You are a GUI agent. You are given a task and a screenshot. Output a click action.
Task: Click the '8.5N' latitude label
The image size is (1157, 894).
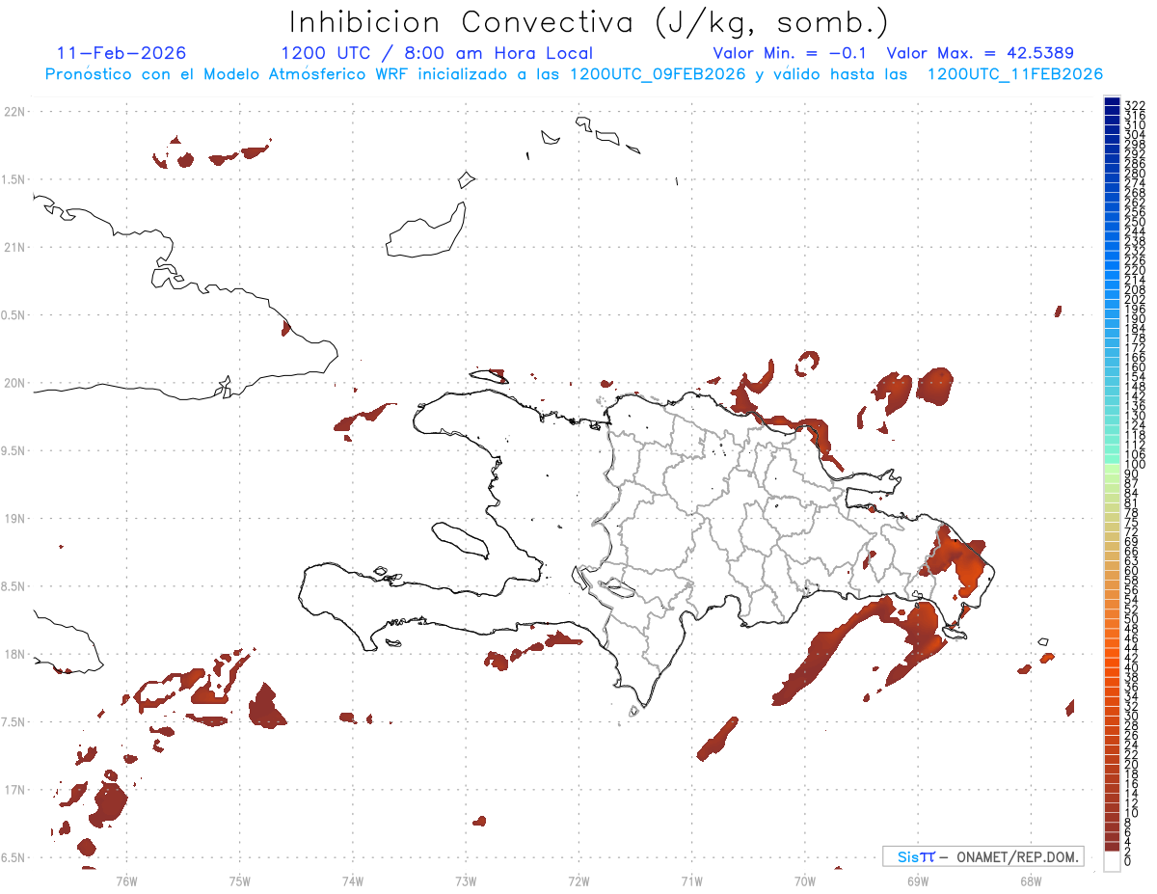coord(14,586)
